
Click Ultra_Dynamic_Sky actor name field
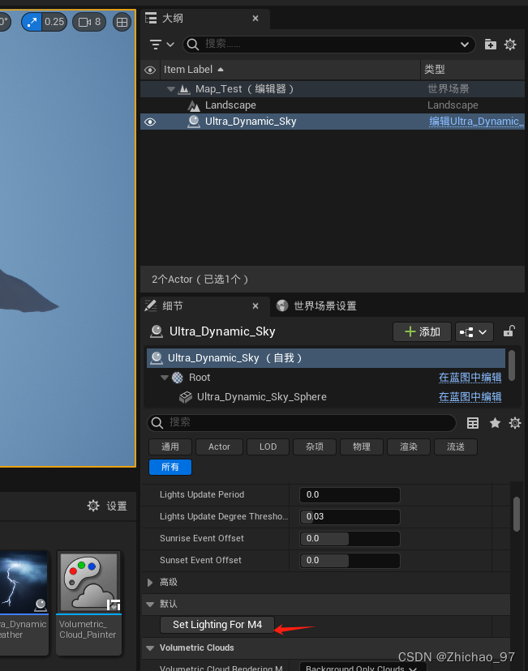pyautogui.click(x=222, y=331)
